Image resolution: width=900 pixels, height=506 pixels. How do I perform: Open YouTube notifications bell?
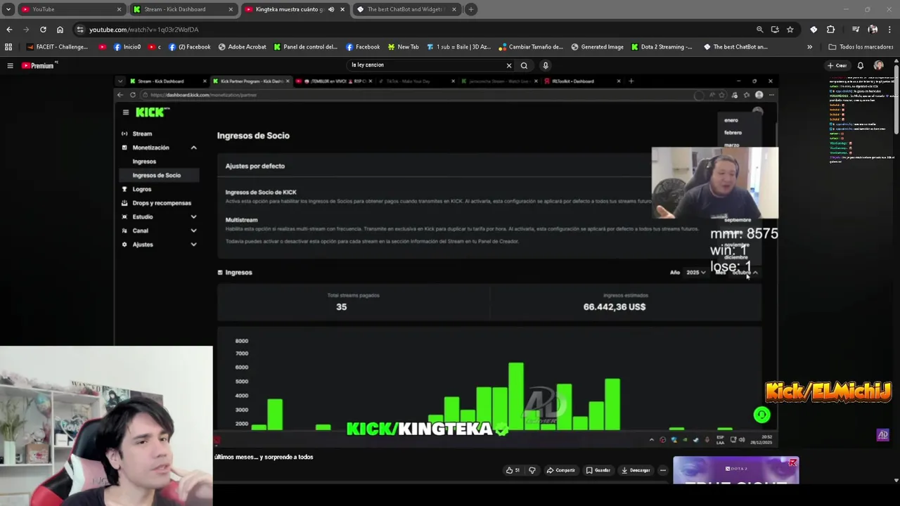[x=860, y=65]
